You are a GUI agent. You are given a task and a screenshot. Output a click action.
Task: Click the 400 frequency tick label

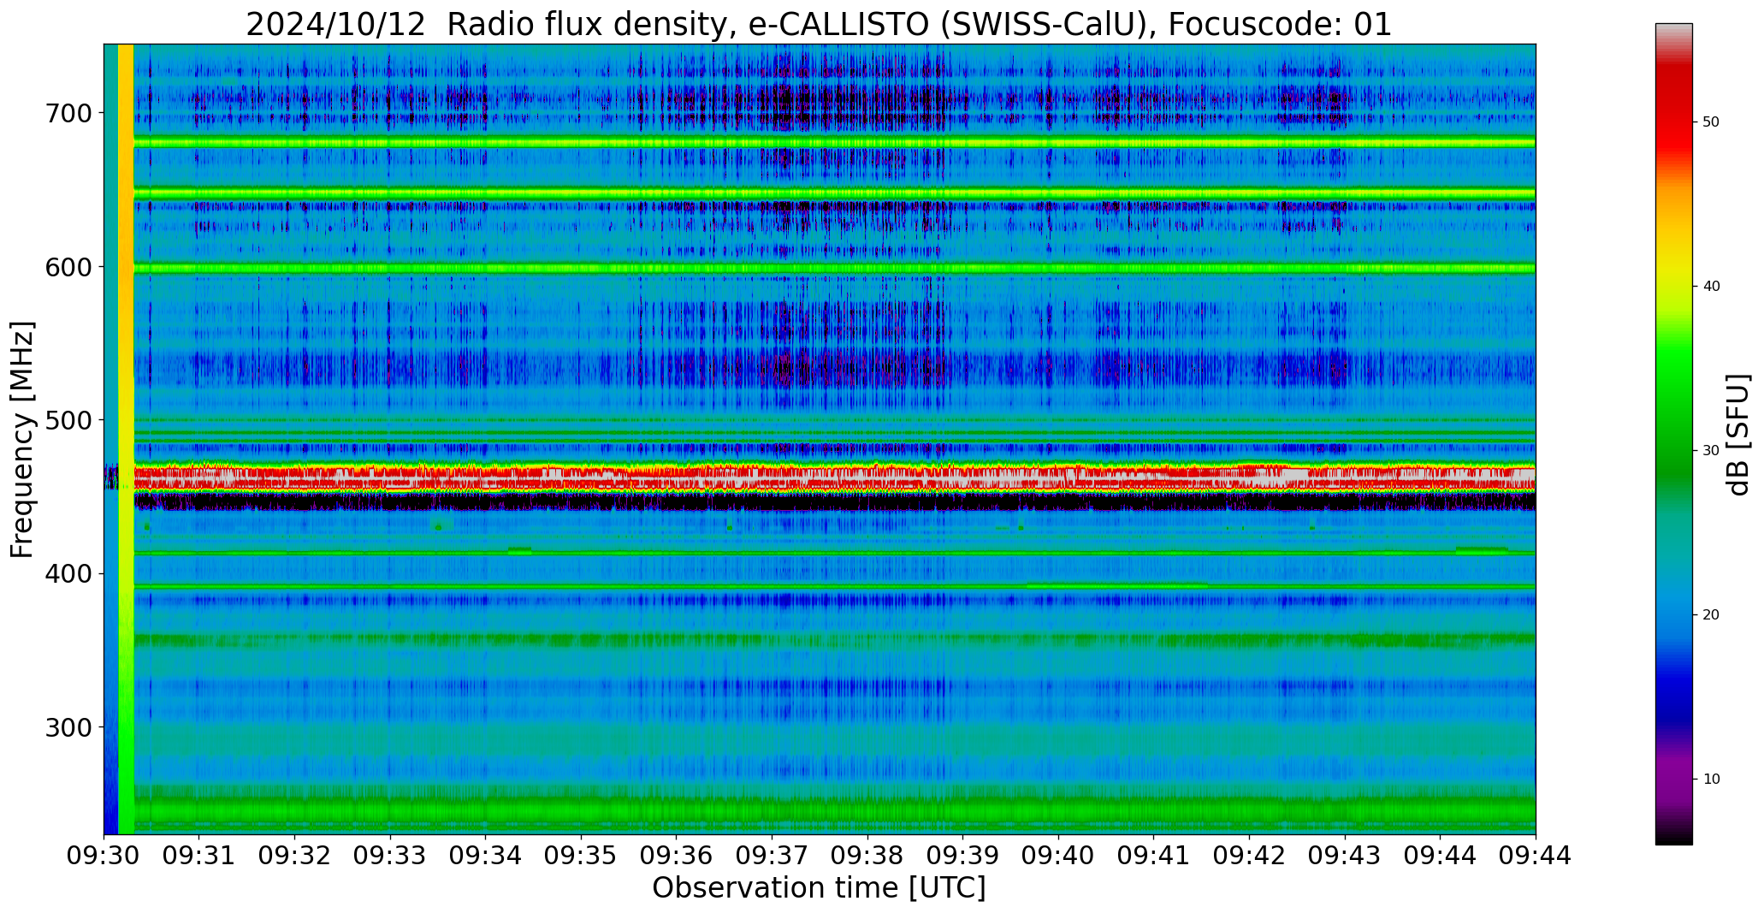[67, 573]
